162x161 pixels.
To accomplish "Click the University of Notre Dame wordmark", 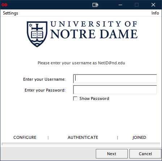I will pyautogui.click(x=94, y=30).
